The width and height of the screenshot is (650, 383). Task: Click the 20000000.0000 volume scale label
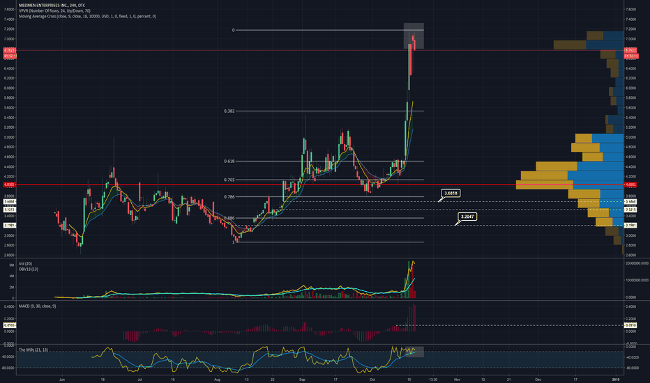click(x=637, y=263)
